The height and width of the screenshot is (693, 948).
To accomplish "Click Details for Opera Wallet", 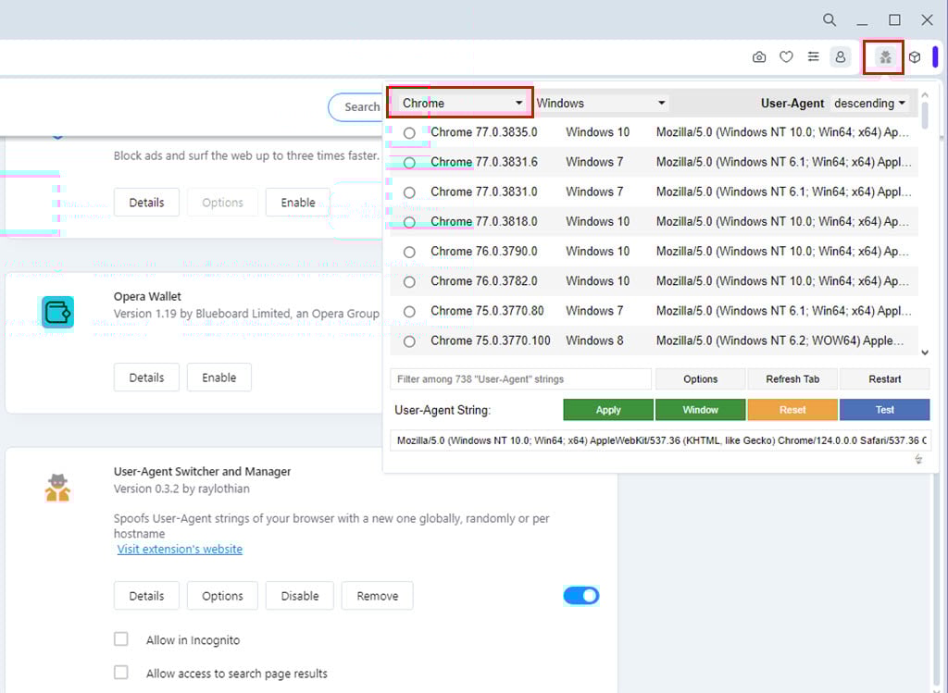I will (x=146, y=377).
